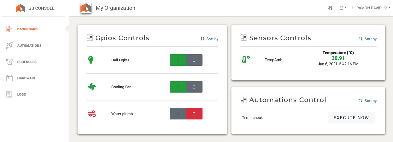Click the red Water plumb wind icon
The height and width of the screenshot is (142, 393).
click(92, 114)
